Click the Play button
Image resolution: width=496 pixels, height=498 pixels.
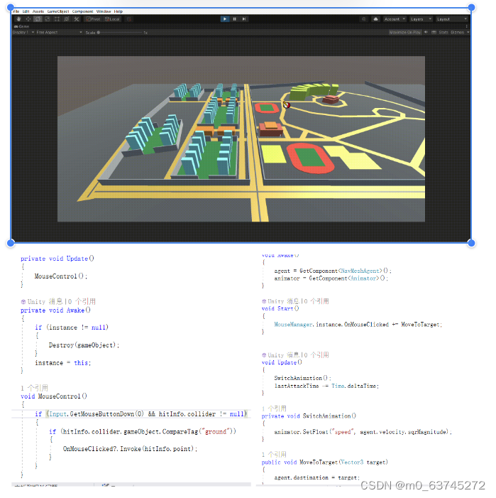[x=225, y=19]
